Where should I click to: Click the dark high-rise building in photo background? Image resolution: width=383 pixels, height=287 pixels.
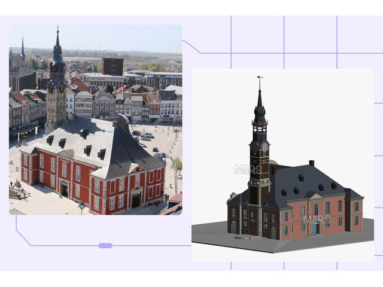pos(113,66)
